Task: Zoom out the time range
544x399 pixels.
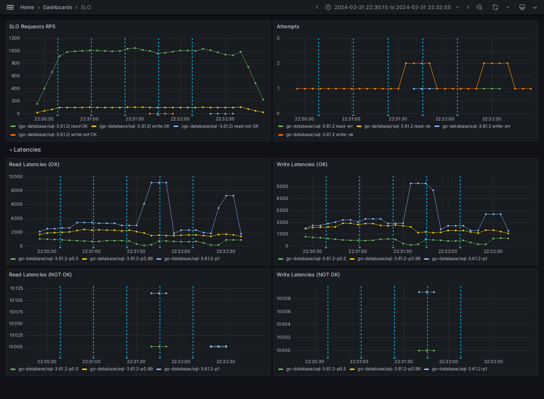Action: (479, 7)
